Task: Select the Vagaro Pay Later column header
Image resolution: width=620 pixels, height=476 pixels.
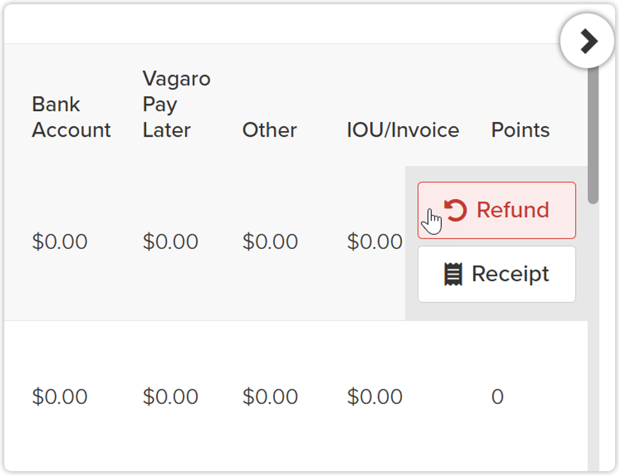Action: pos(177,104)
